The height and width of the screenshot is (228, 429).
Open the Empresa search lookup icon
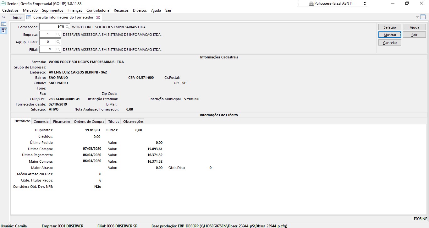pos(58,35)
